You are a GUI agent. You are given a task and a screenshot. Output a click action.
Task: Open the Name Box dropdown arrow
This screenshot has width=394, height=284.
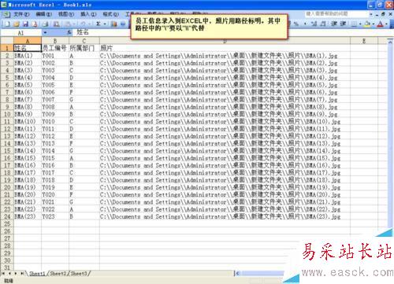(45, 32)
